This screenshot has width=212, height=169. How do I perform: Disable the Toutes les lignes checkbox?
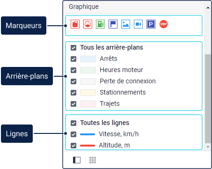73,123
